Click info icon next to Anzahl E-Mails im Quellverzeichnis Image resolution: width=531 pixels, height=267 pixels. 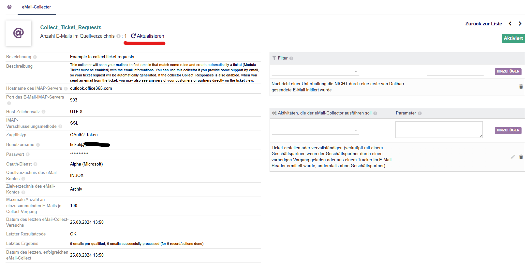point(118,36)
